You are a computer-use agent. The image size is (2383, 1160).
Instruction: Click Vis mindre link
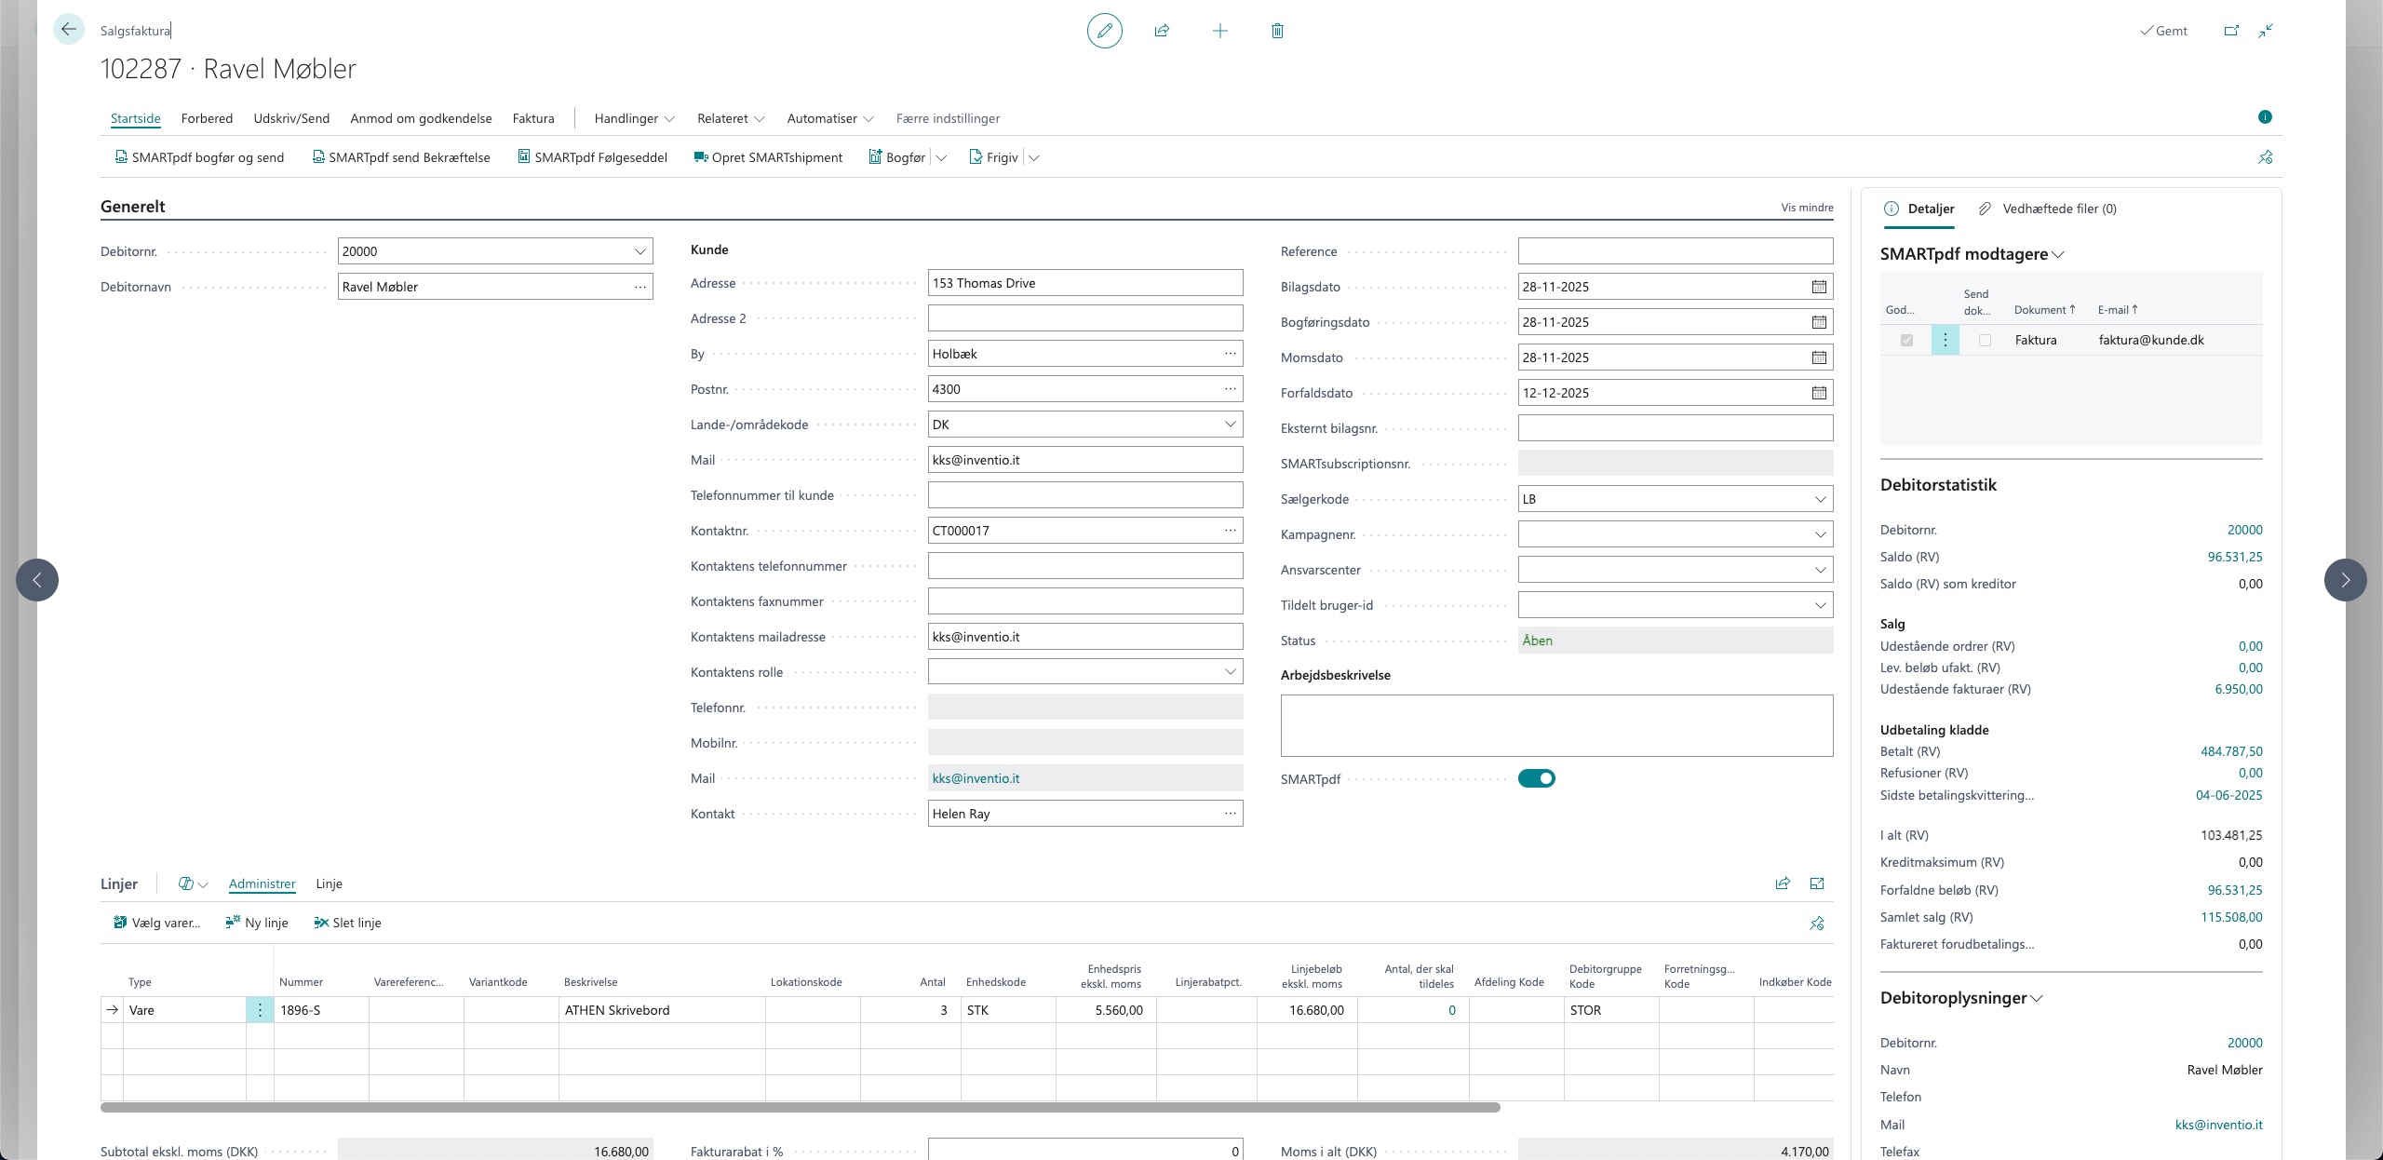[x=1807, y=208]
